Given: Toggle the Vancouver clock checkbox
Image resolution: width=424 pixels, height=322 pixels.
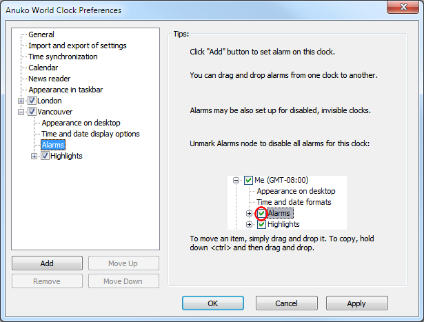Looking at the screenshot, I should pos(32,112).
